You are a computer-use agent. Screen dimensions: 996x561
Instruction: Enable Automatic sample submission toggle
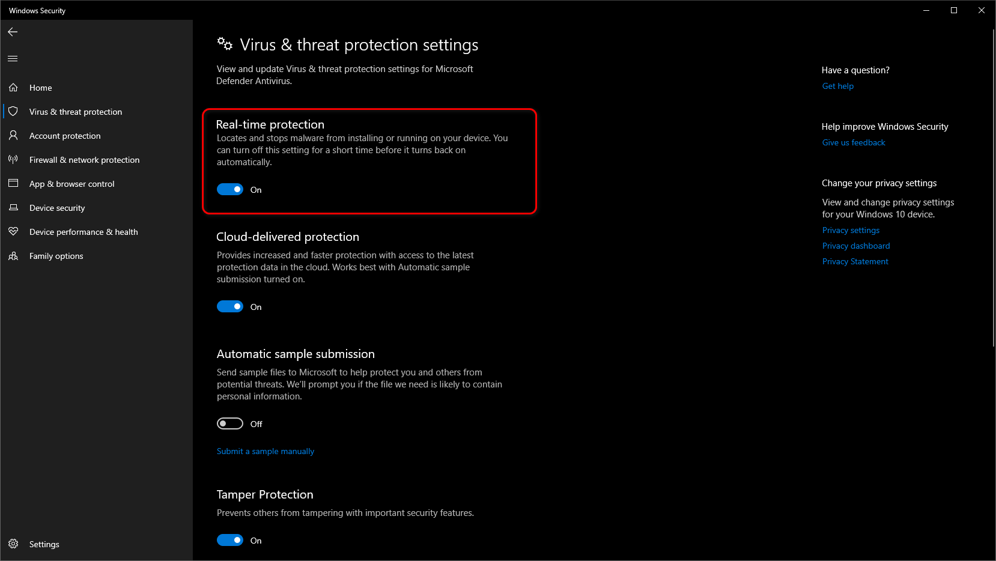point(230,424)
